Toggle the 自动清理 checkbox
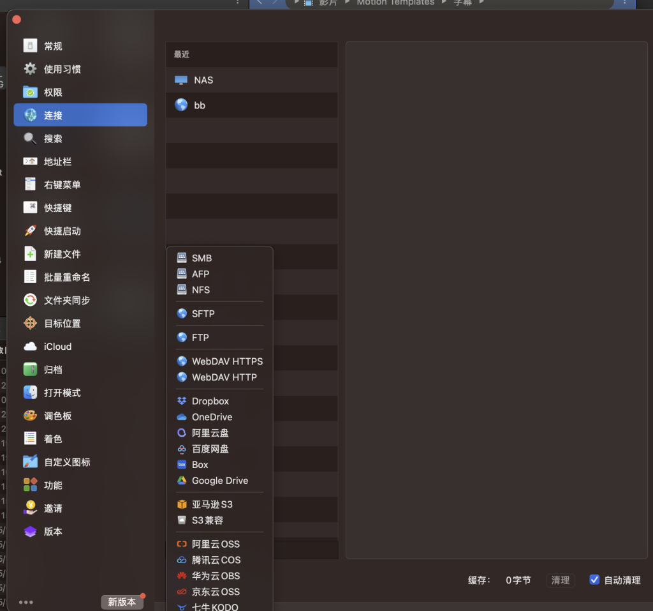The image size is (653, 611). point(594,580)
